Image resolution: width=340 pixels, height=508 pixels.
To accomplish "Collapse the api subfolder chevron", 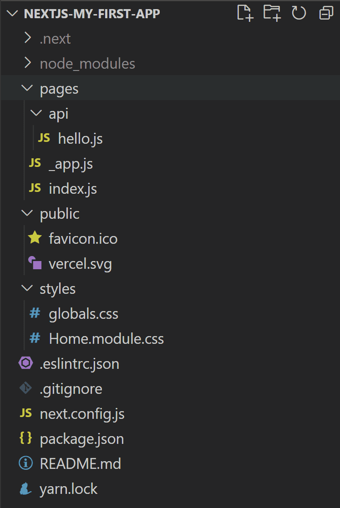I will pyautogui.click(x=36, y=113).
